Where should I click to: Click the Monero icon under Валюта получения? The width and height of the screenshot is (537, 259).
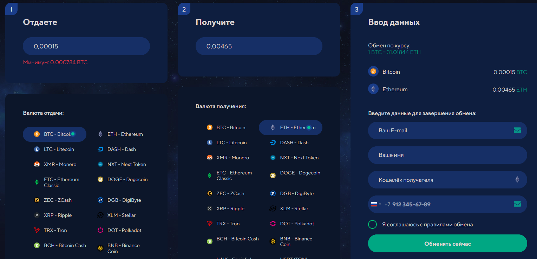click(x=210, y=158)
